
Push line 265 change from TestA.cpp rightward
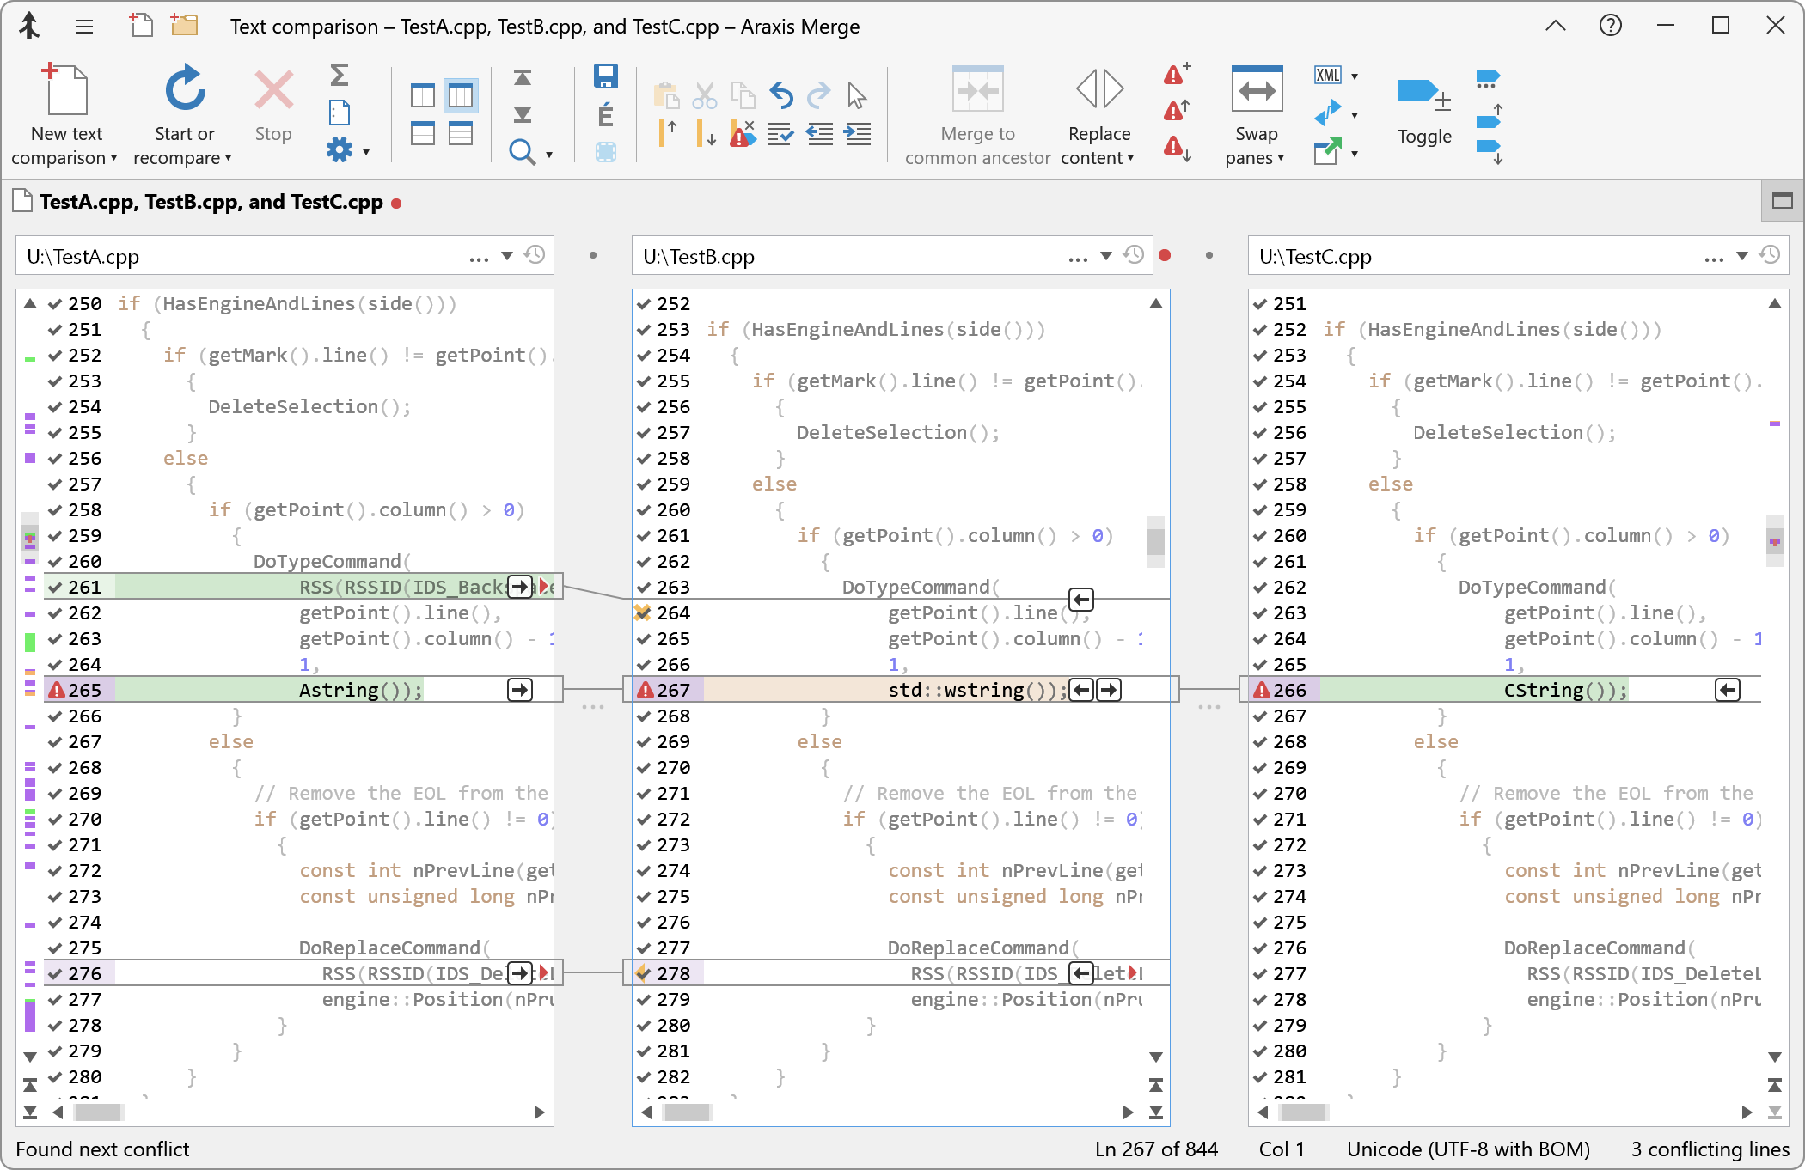pyautogui.click(x=520, y=690)
